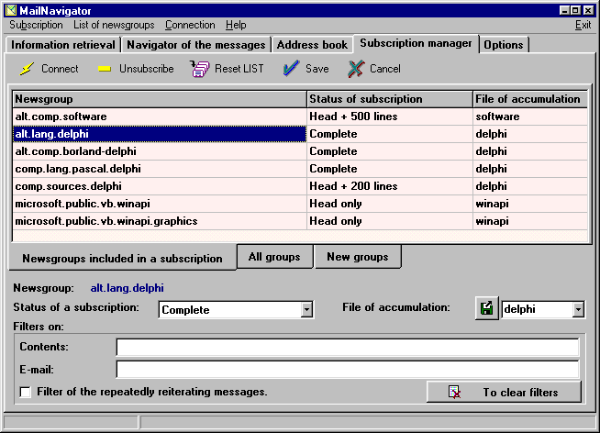Click the Exit menu item
This screenshot has width=600, height=433.
(583, 25)
